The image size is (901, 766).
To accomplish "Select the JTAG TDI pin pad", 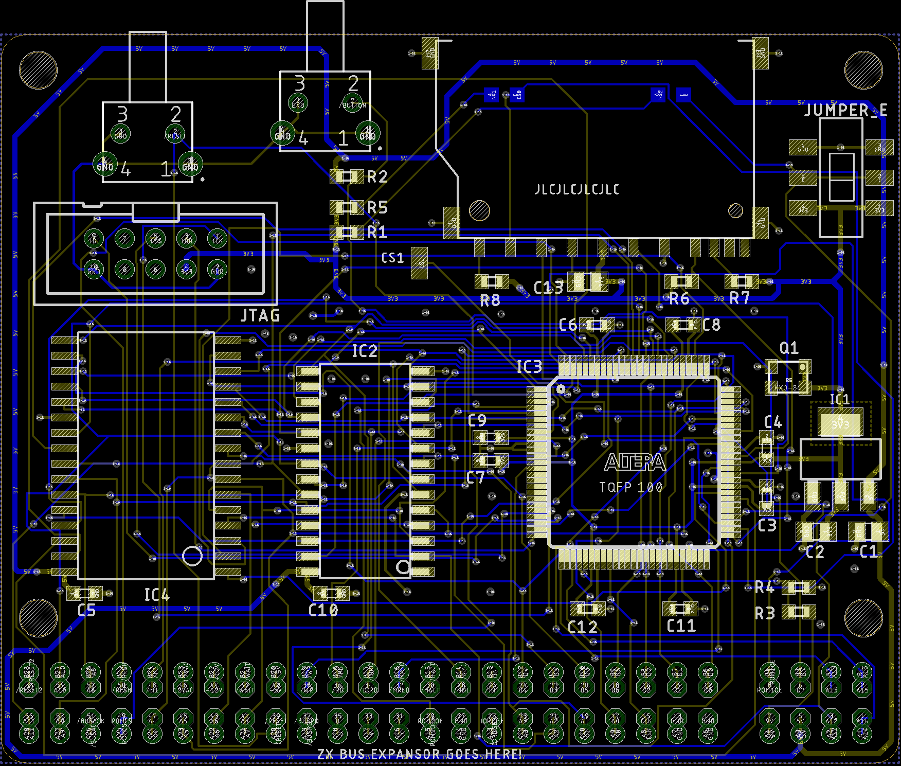I will 94,239.
